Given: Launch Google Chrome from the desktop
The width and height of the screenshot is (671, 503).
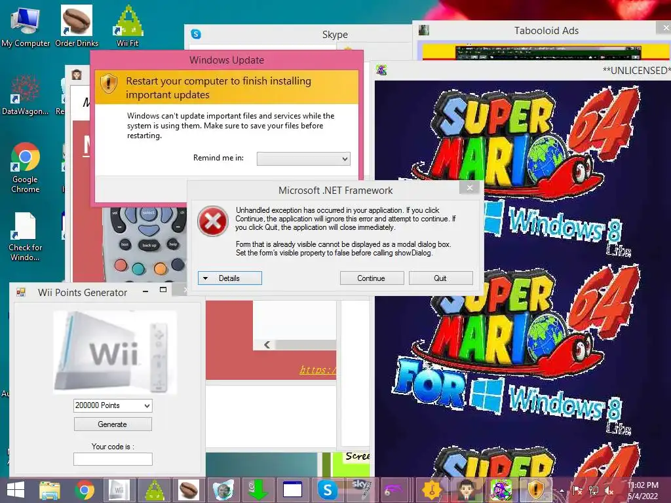Looking at the screenshot, I should (x=26, y=167).
